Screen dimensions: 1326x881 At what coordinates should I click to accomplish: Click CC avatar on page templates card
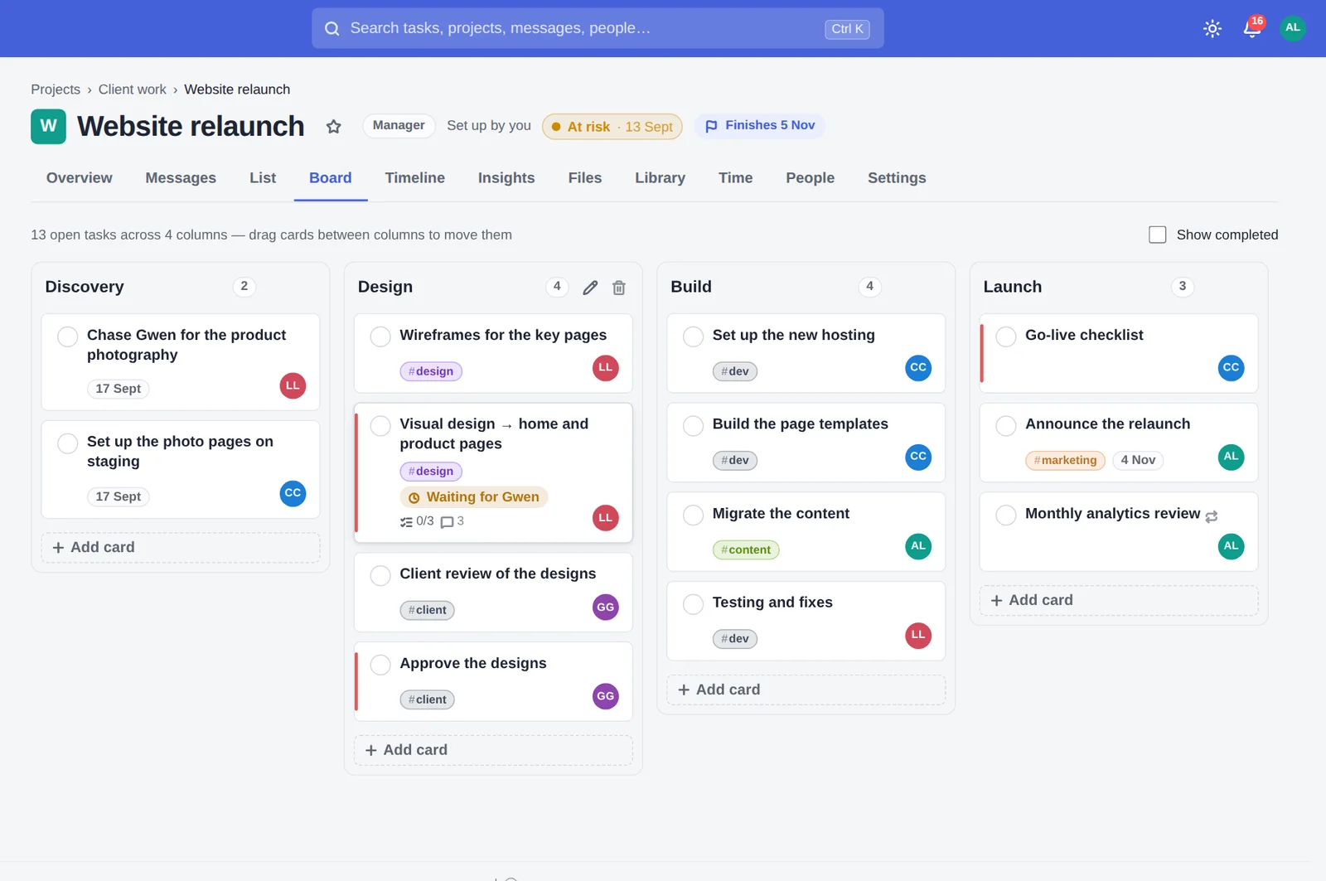tap(918, 457)
